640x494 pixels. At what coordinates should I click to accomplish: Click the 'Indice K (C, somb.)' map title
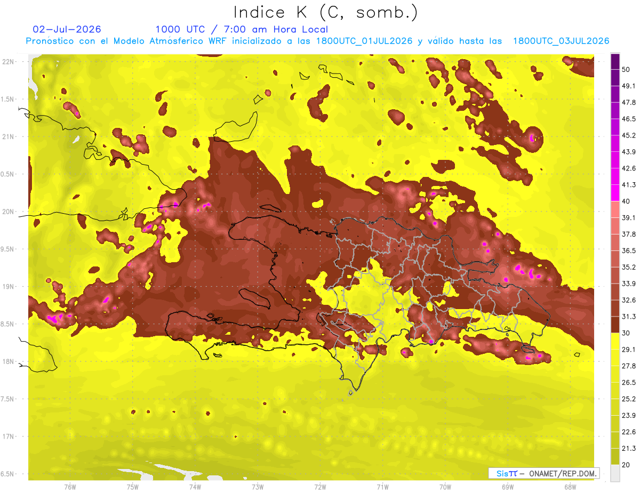click(326, 12)
